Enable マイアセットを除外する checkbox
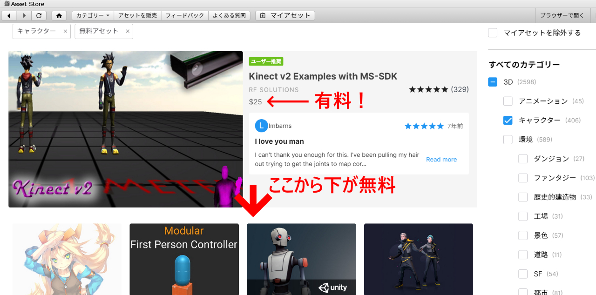596x295 pixels. coord(493,33)
